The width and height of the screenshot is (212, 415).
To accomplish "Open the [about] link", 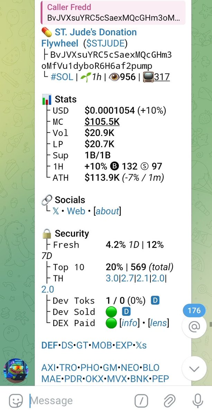I will [x=107, y=211].
